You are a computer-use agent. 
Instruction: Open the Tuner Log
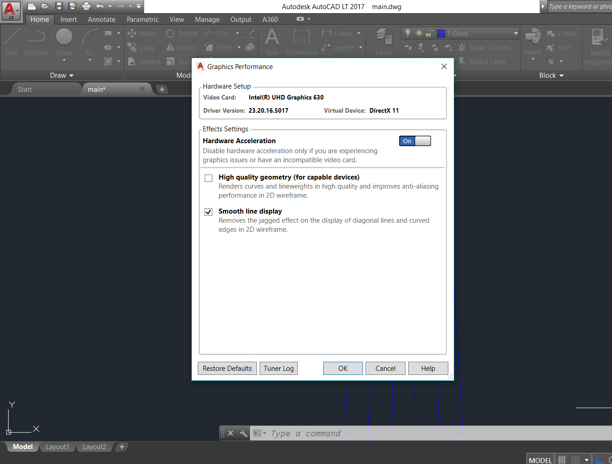pos(278,368)
